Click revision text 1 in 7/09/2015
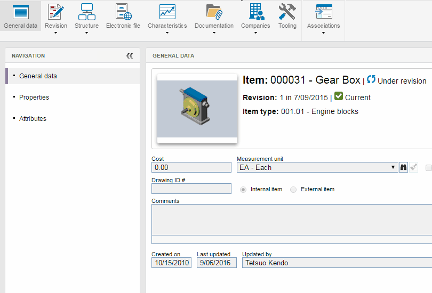Viewport: 432px width, 293px height. pos(303,97)
